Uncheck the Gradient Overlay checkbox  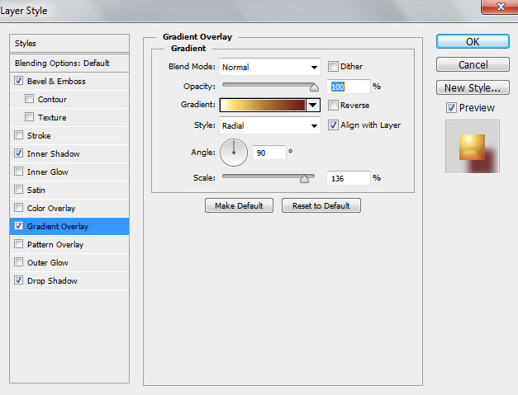point(18,225)
